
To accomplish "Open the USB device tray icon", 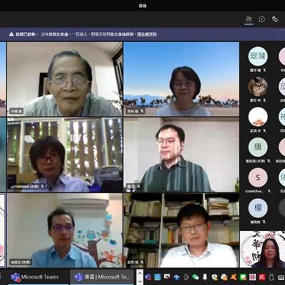I will point(204,277).
